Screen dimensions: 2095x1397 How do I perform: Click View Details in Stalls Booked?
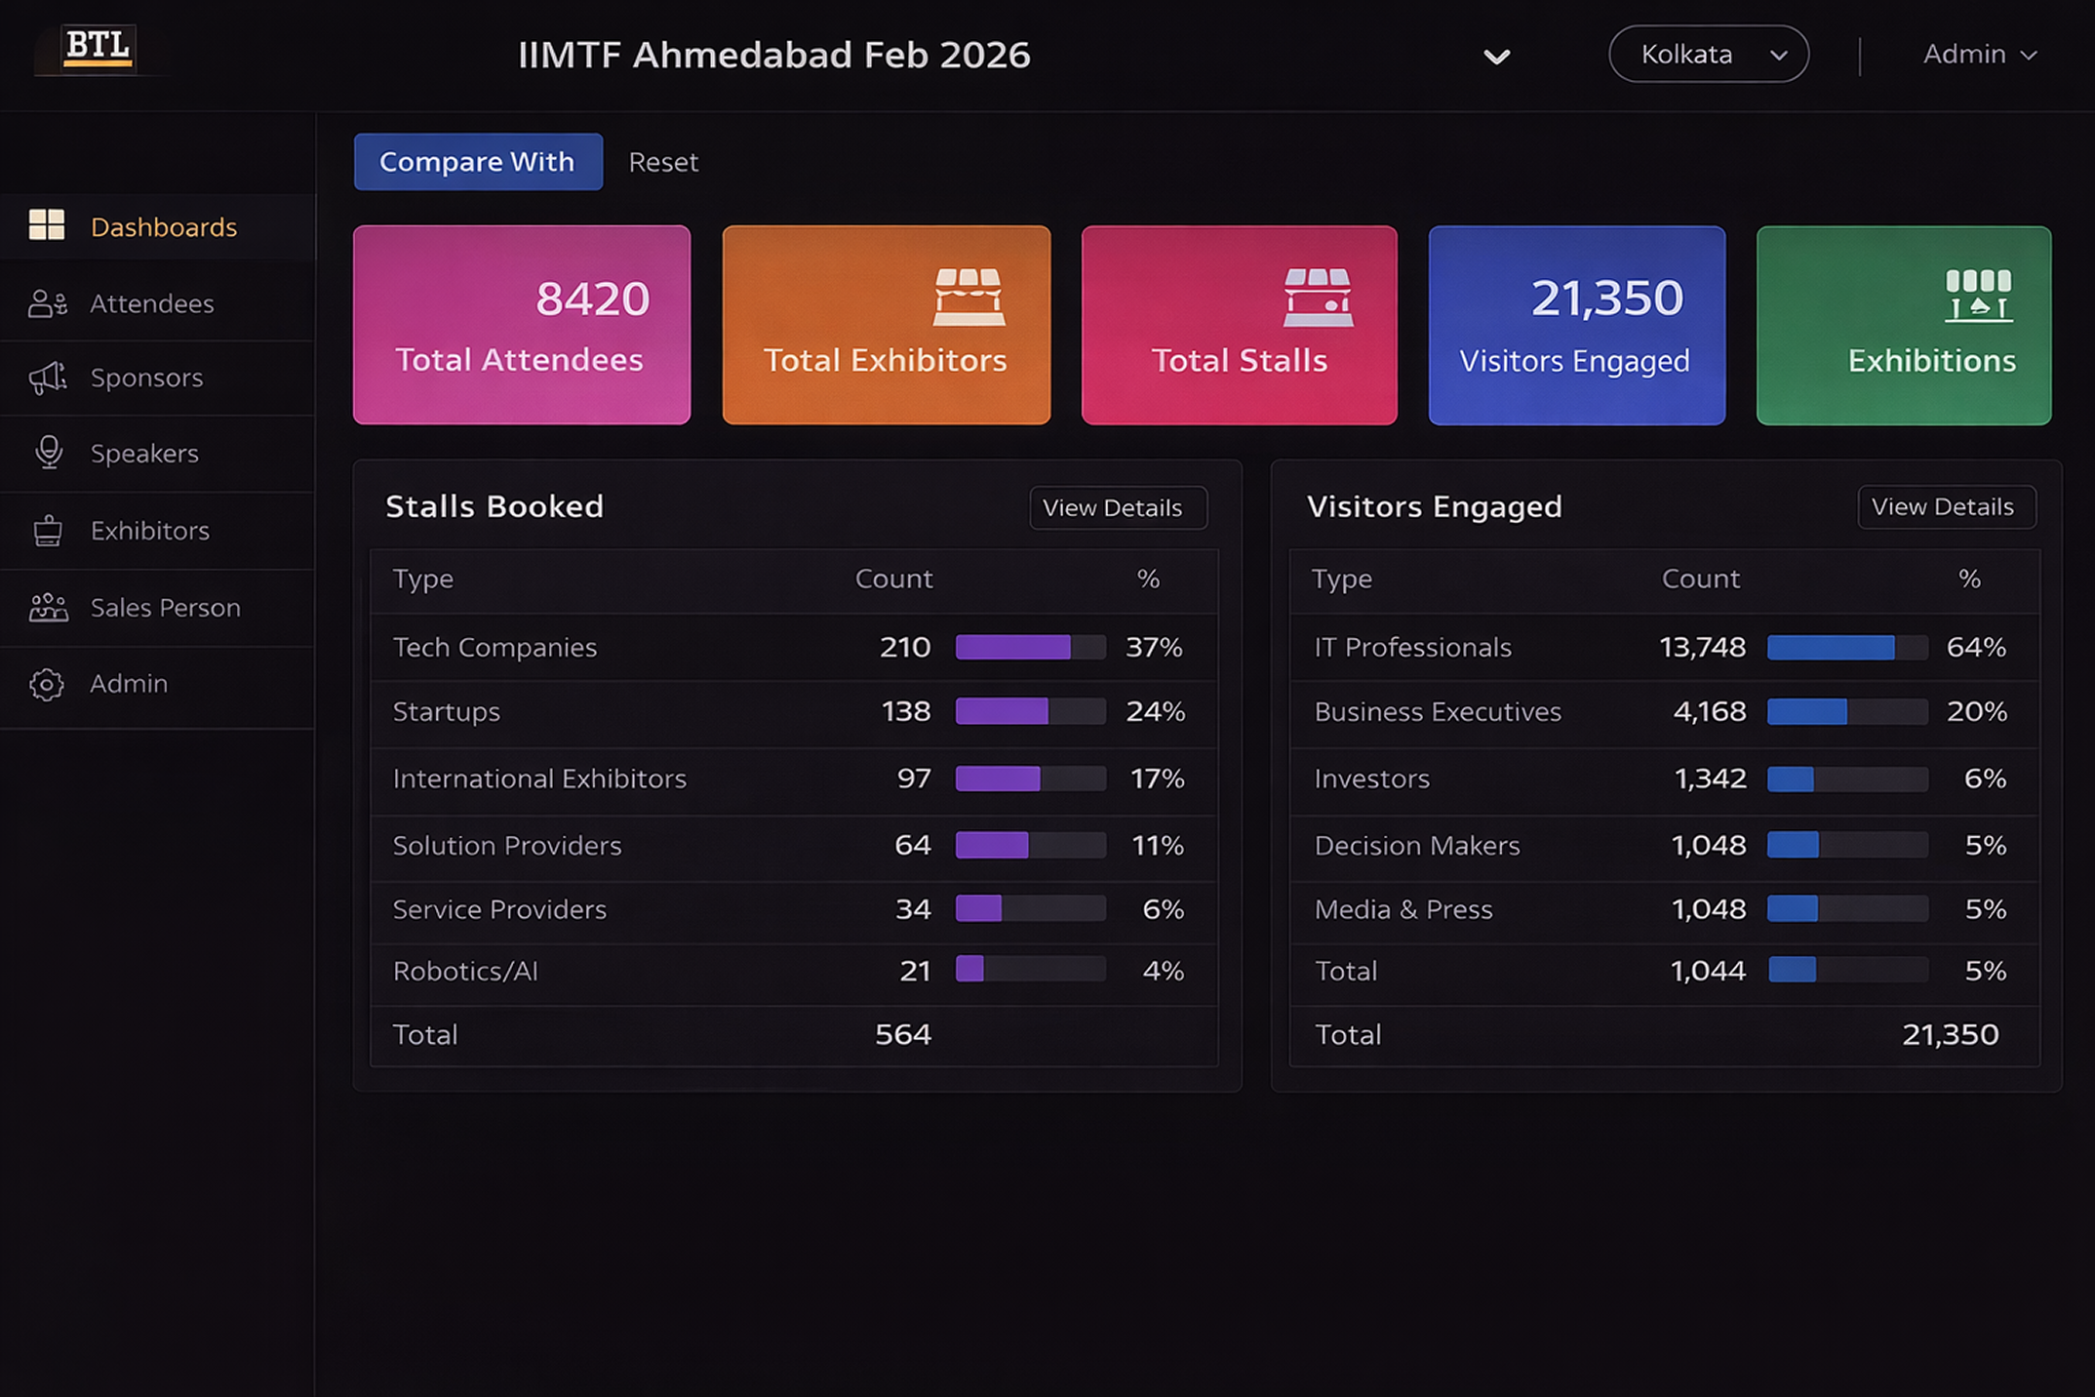pos(1118,507)
